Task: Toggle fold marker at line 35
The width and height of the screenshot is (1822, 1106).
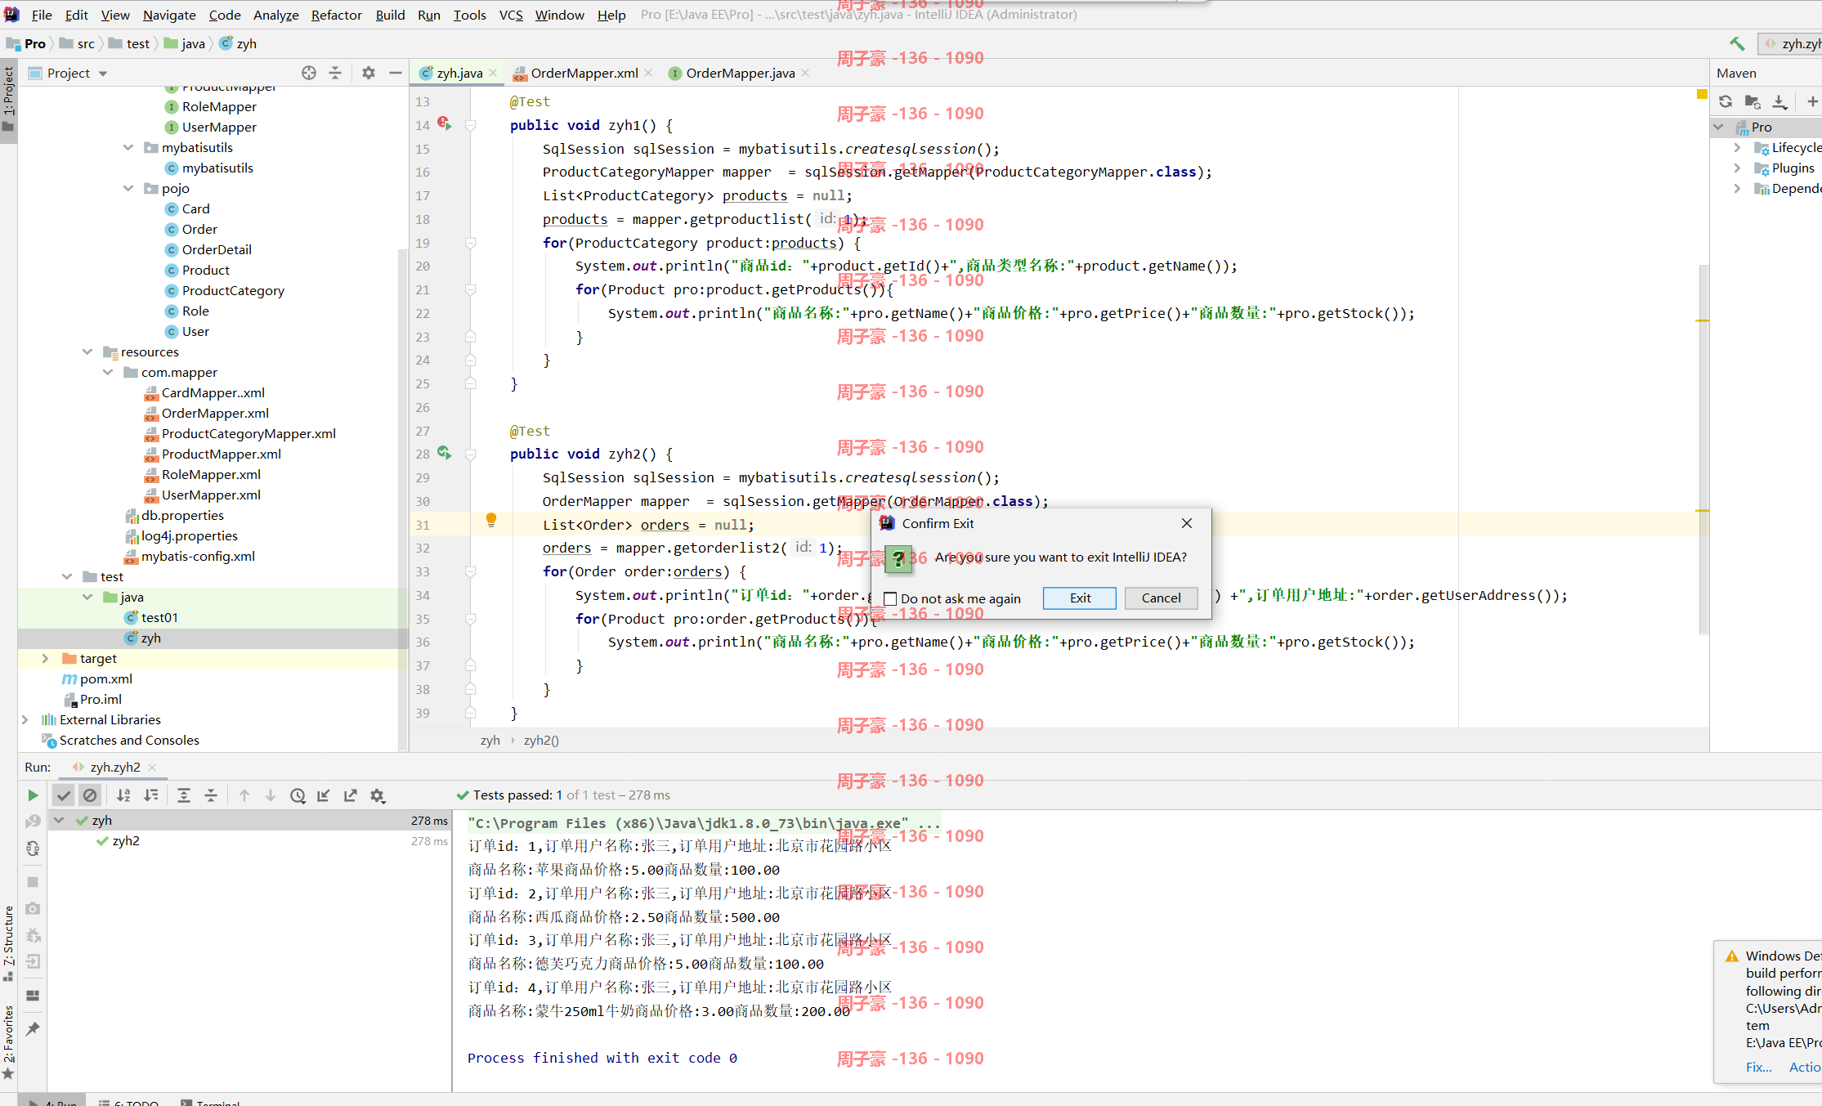Action: pos(471,619)
